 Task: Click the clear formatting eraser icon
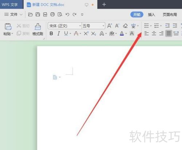coord(125,26)
